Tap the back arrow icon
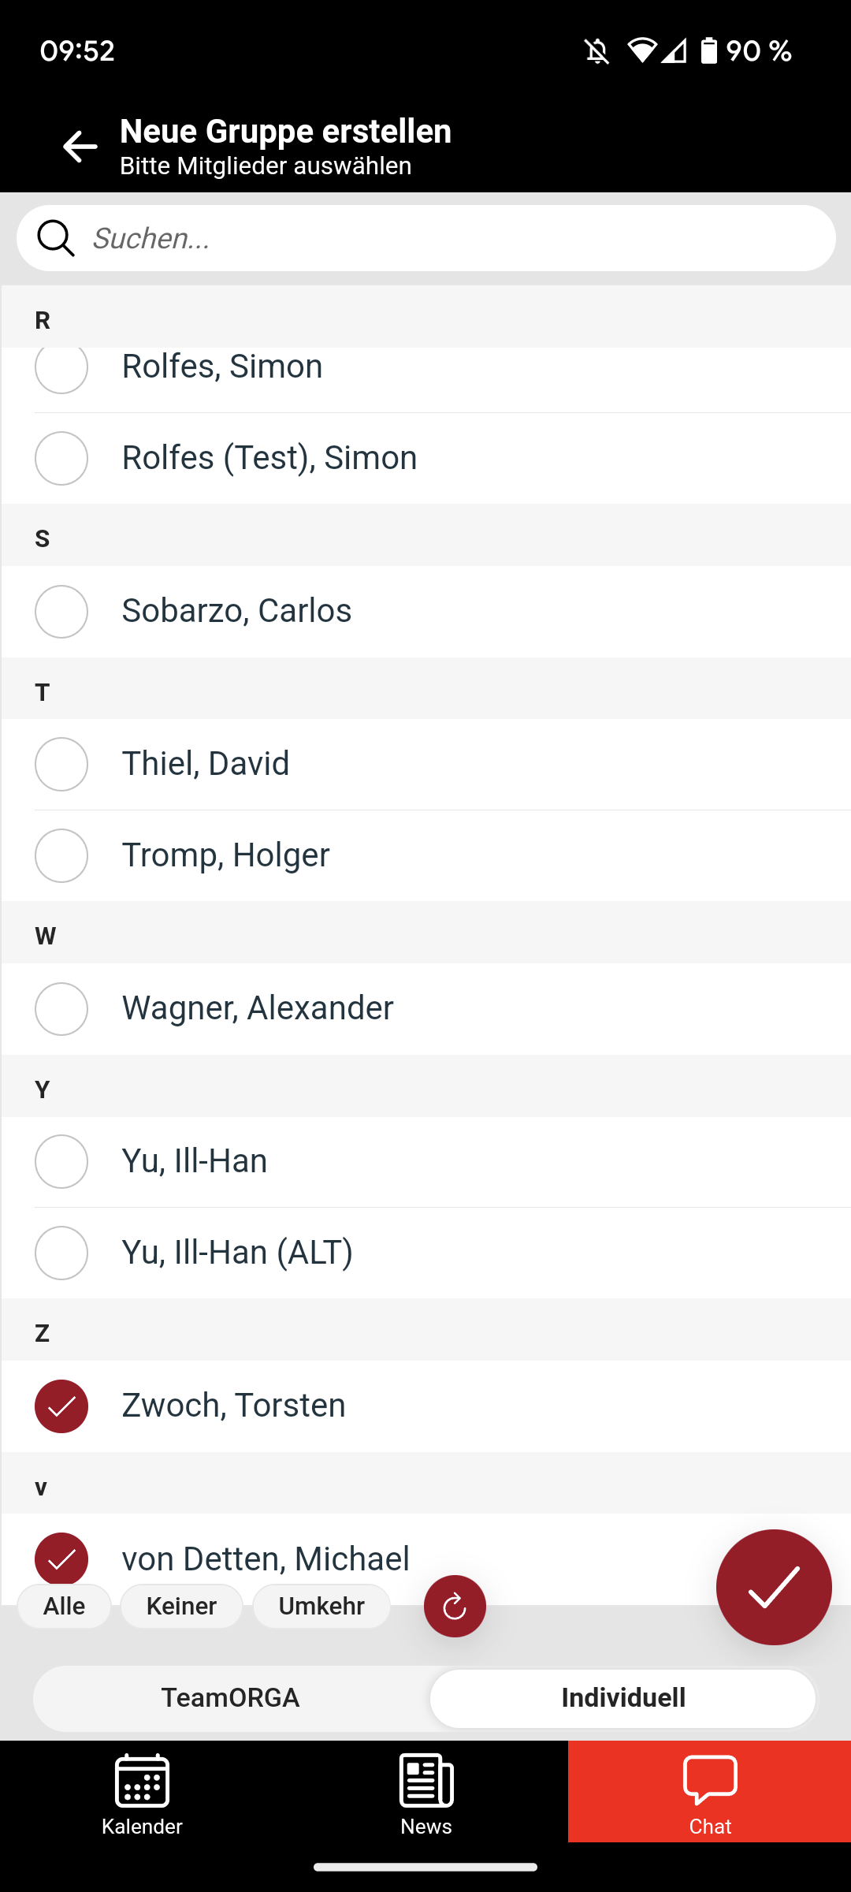 [x=80, y=147]
